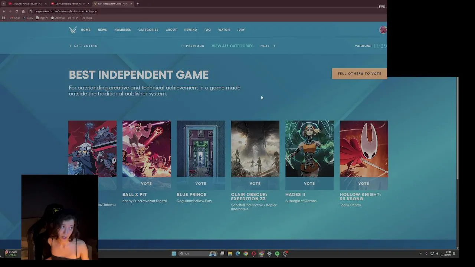Click the Clair Obscur cover art
Image resolution: width=475 pixels, height=267 pixels.
[x=255, y=149]
